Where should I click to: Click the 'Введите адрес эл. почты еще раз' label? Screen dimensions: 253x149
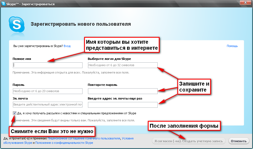(115, 98)
